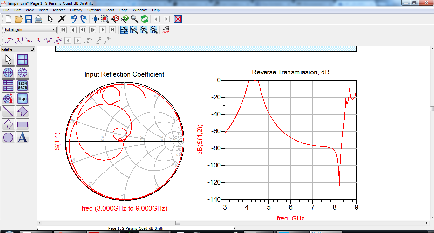This screenshot has width=434, height=233.
Task: Open the Marker menu
Action: pos(59,10)
